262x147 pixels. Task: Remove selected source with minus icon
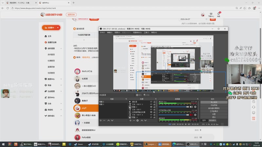[134, 120]
